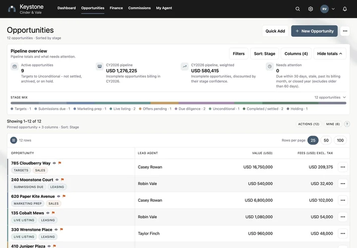Click Targets legend dot in stage mix
Screen dimensions: 357x248
tap(12, 109)
